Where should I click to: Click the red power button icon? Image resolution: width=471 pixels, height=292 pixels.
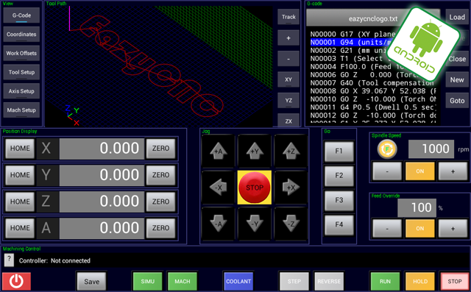[x=16, y=282]
